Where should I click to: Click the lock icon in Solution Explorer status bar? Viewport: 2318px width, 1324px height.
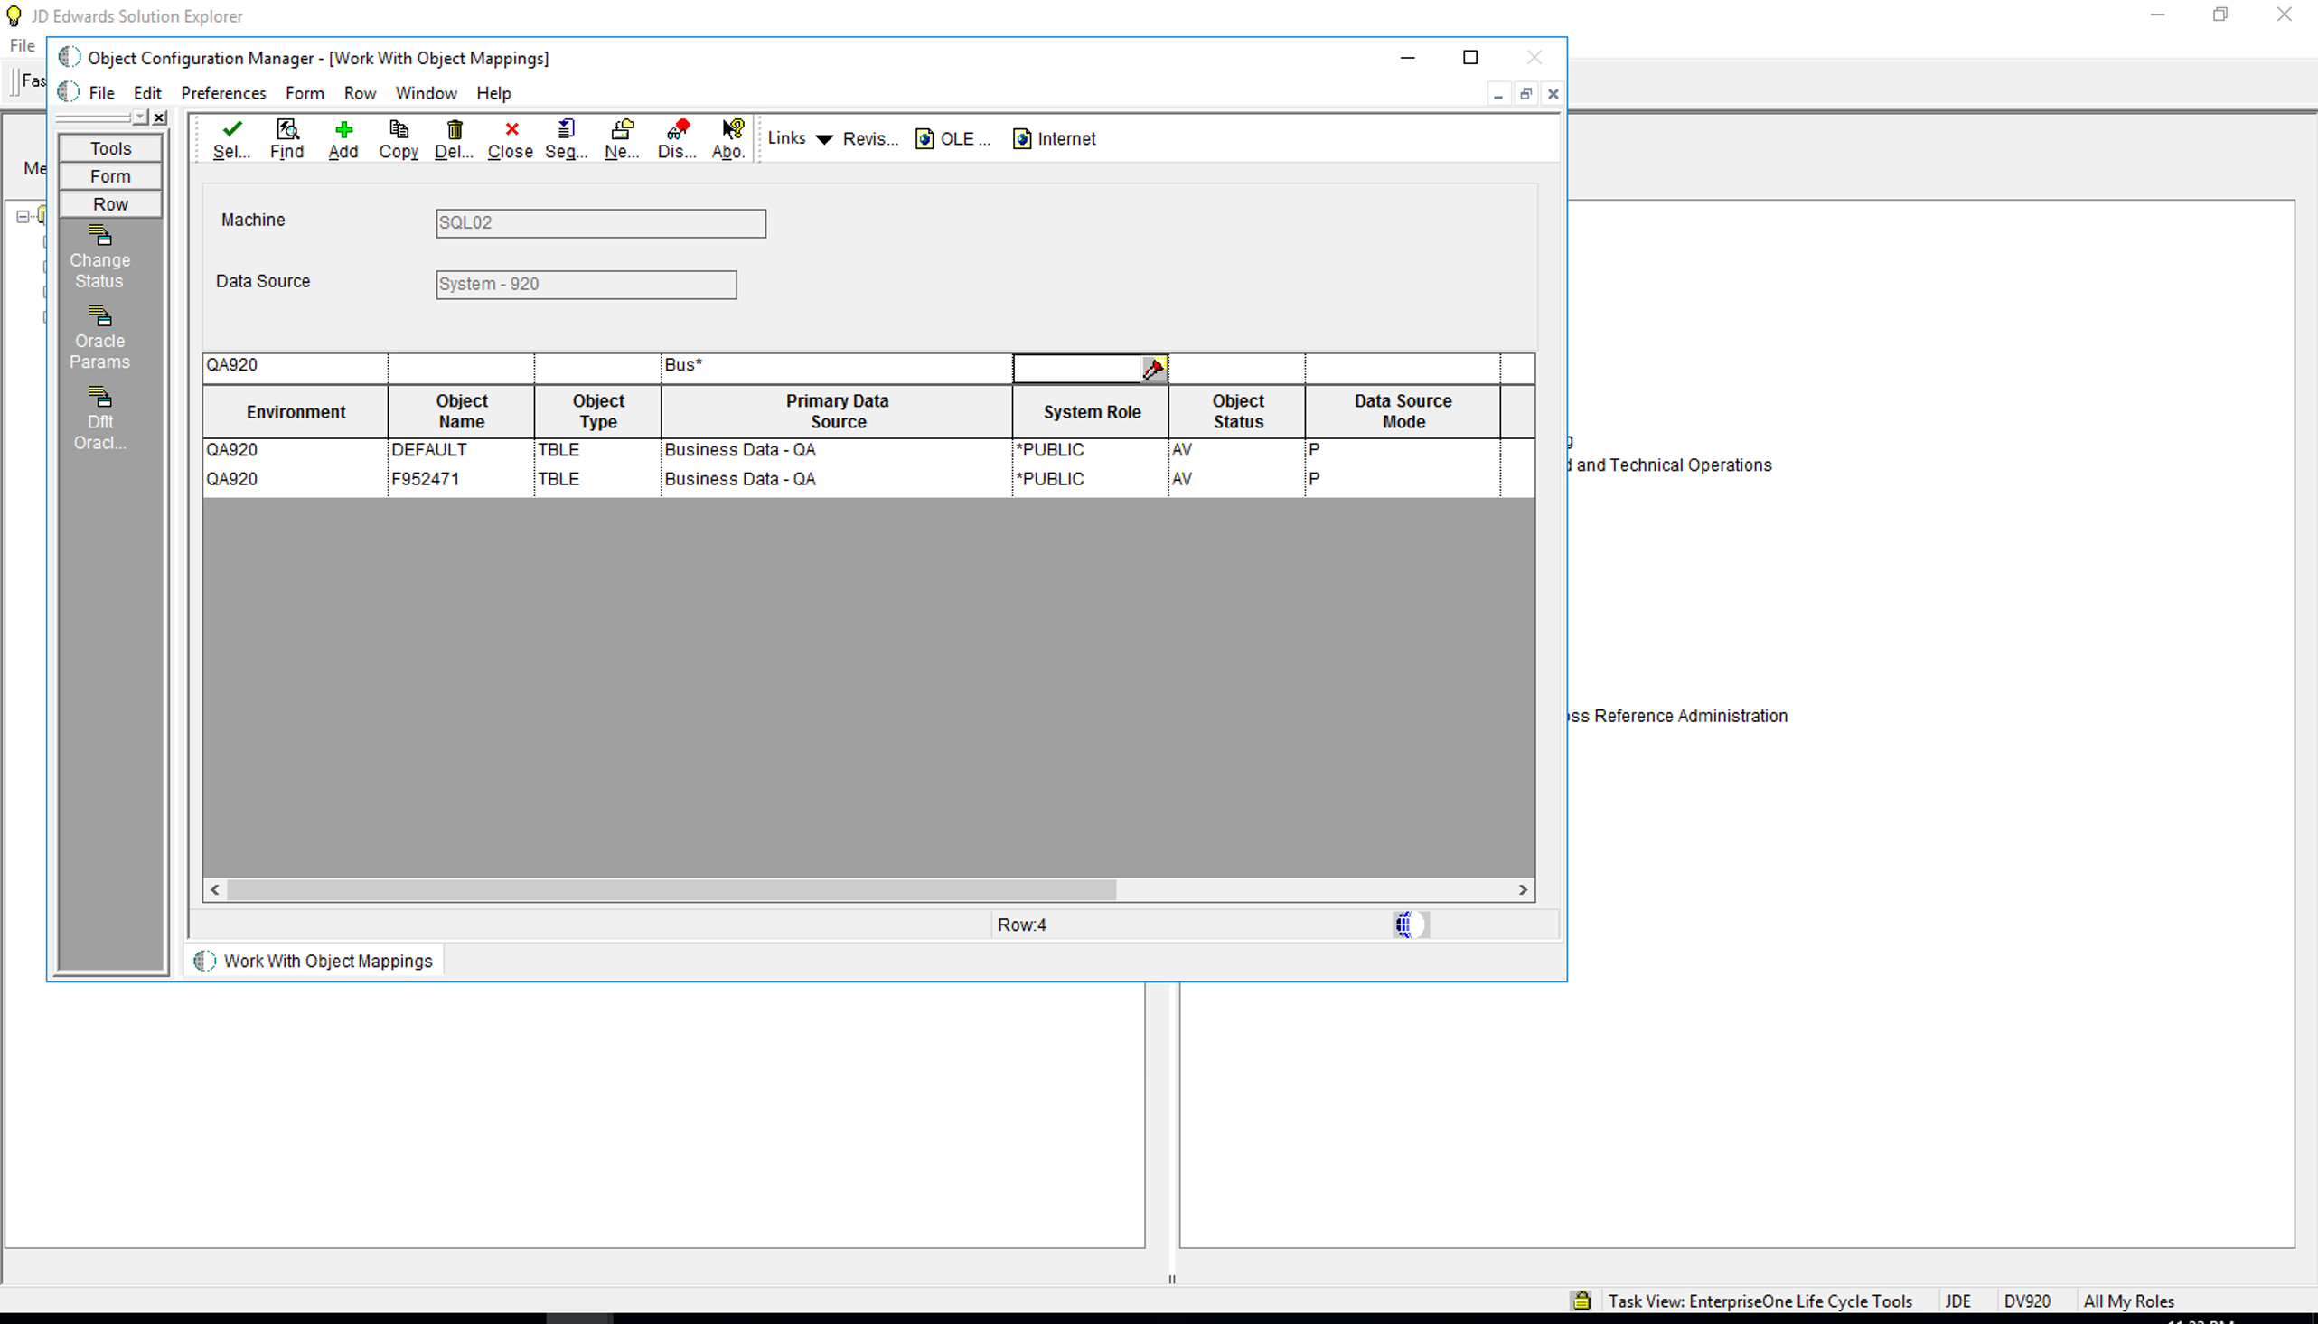pyautogui.click(x=1581, y=1301)
